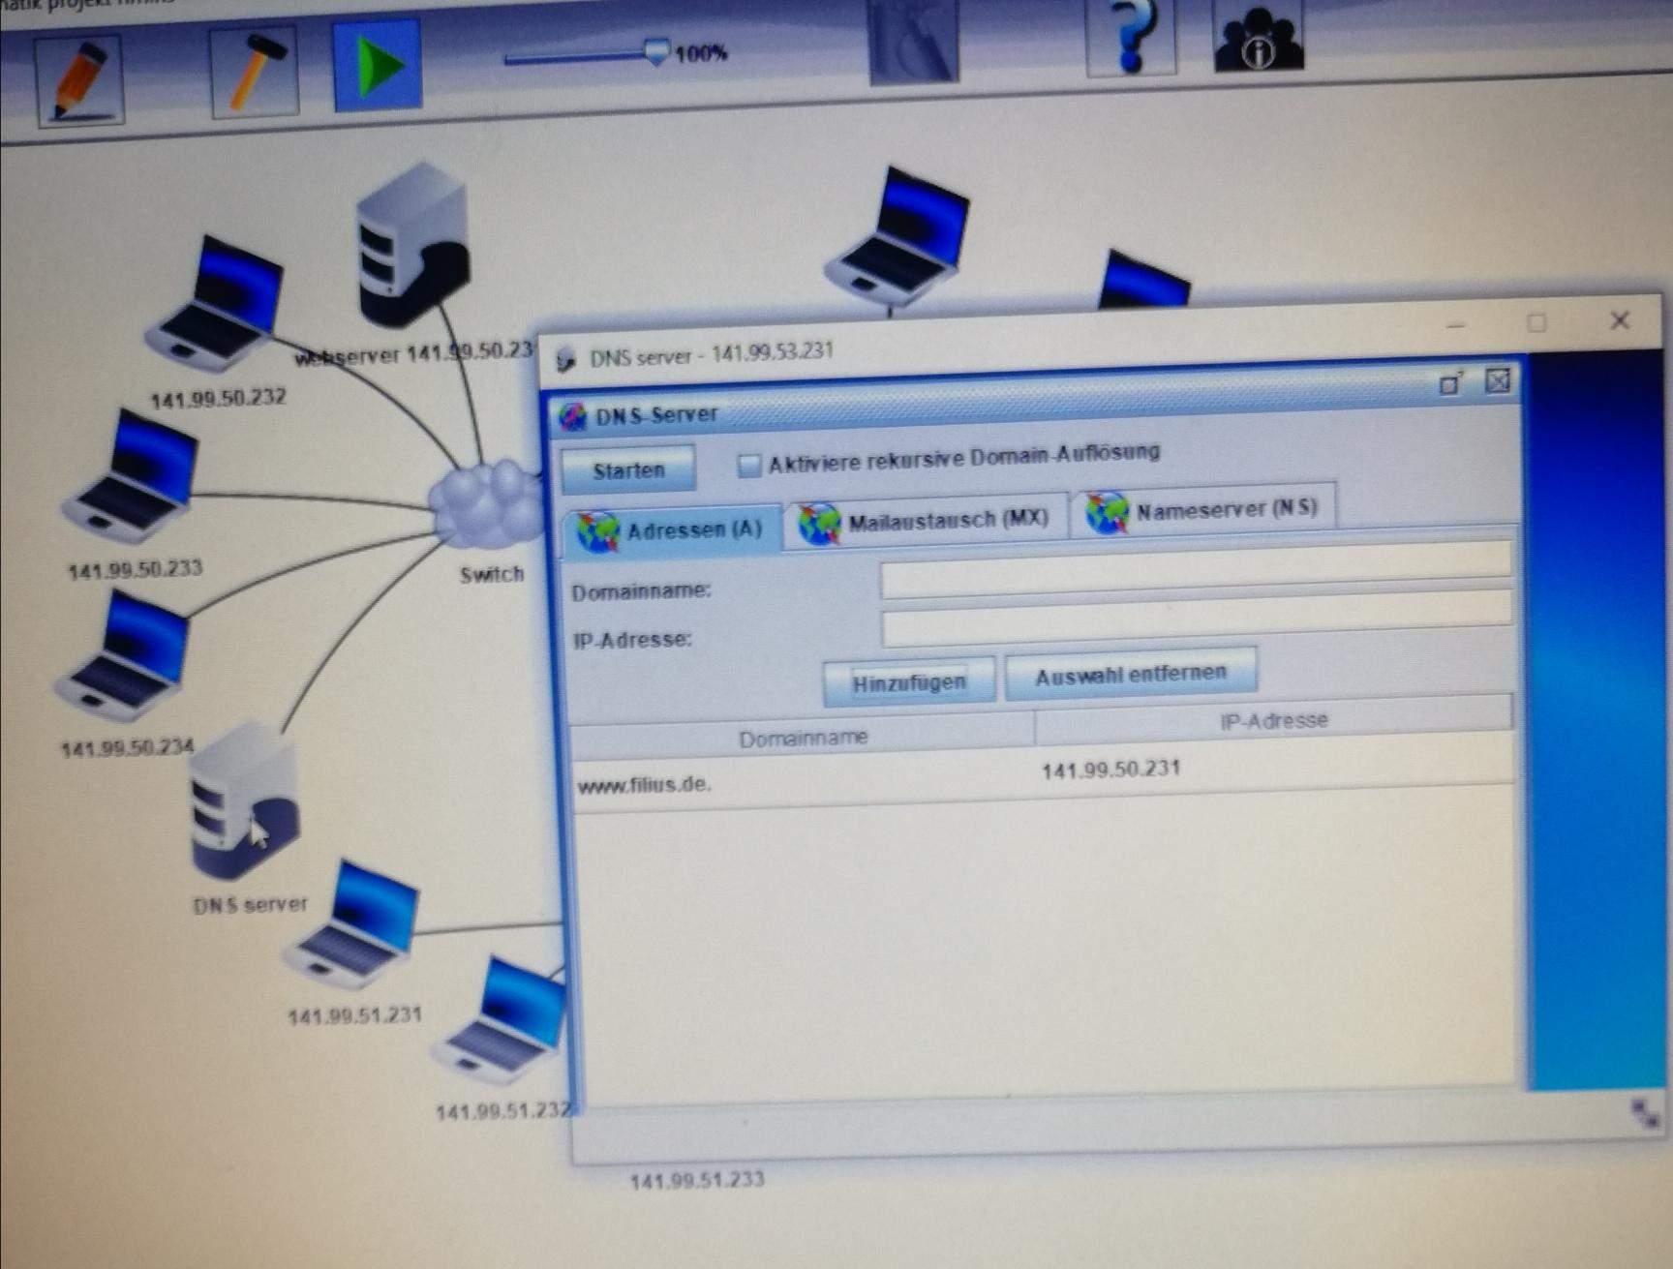
Task: Click the webserver 141.99.50.231 tower icon
Action: click(414, 245)
